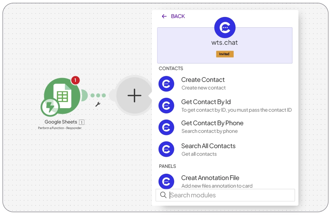Click the Get Contact By Phone icon
The height and width of the screenshot is (215, 331).
pyautogui.click(x=166, y=127)
